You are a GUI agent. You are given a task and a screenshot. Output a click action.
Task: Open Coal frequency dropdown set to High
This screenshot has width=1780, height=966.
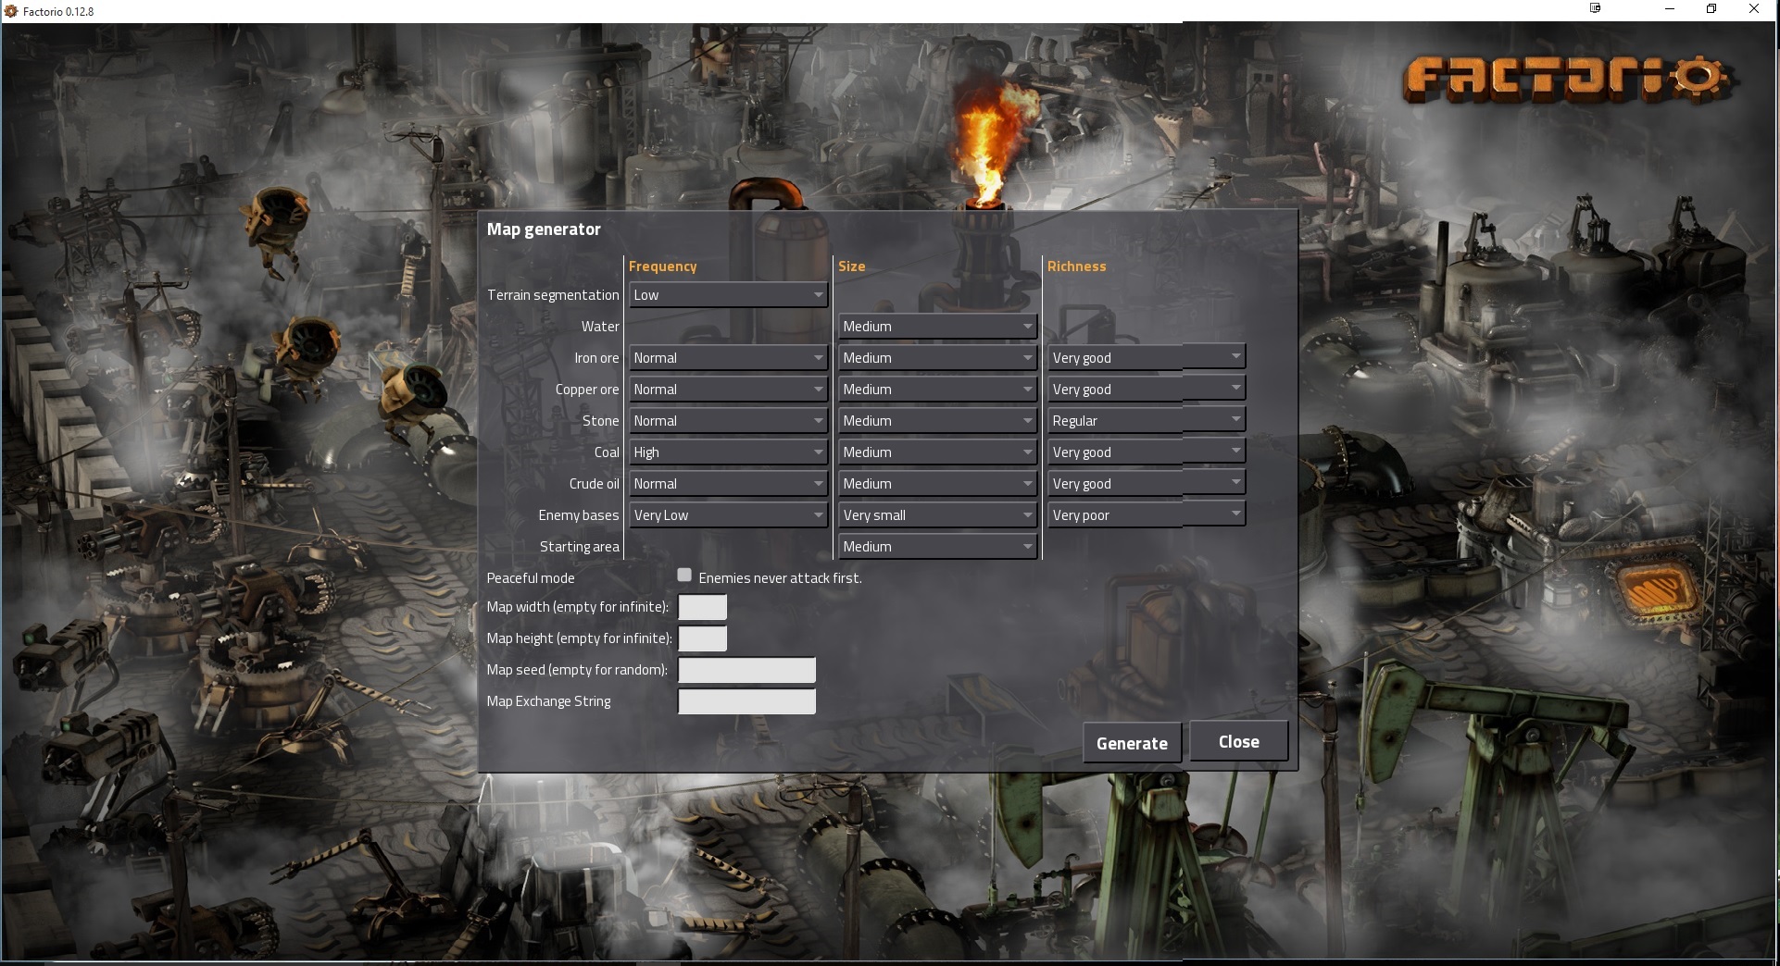(x=728, y=452)
